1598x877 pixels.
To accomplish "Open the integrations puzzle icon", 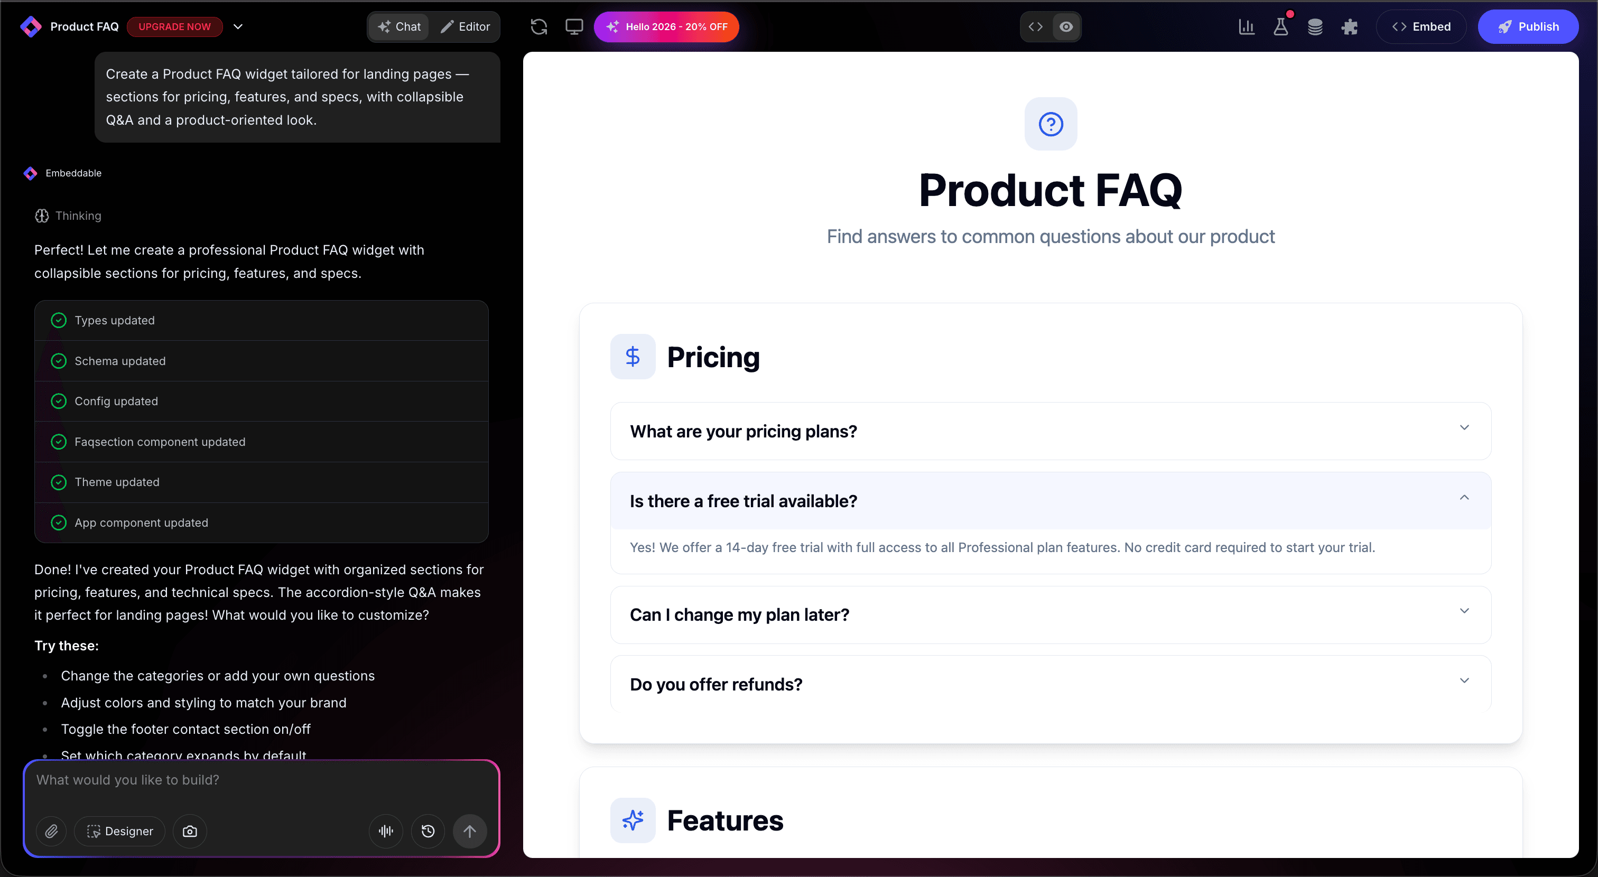I will click(1350, 26).
